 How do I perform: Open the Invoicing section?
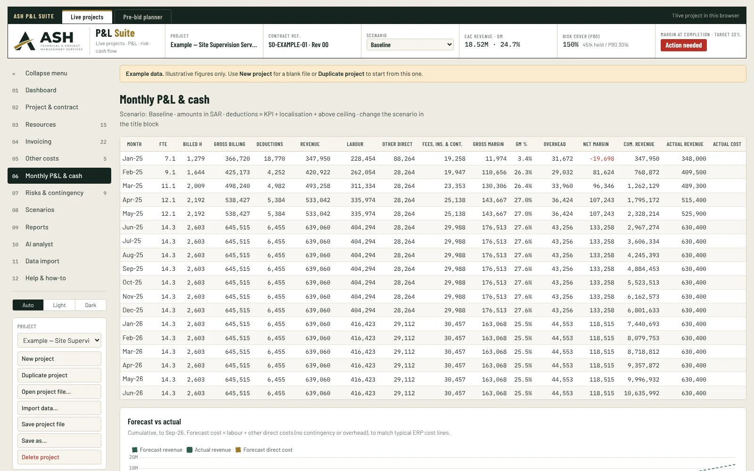point(59,142)
